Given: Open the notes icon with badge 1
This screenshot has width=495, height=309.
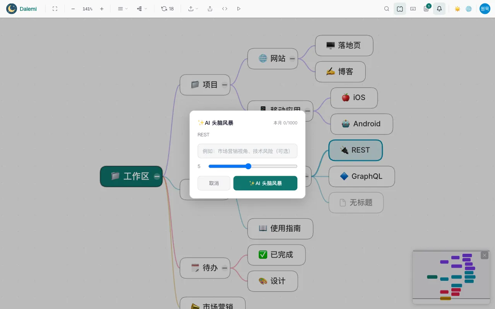Looking at the screenshot, I should click(x=426, y=8).
